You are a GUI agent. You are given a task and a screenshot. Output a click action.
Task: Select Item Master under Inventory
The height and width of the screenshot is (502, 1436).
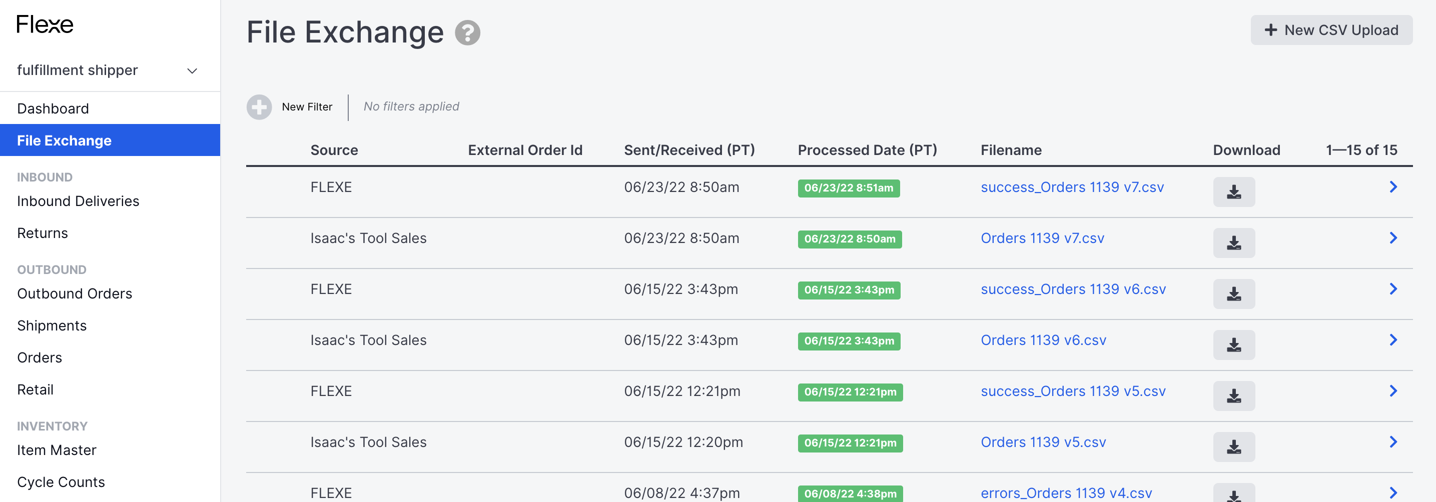[x=57, y=450]
